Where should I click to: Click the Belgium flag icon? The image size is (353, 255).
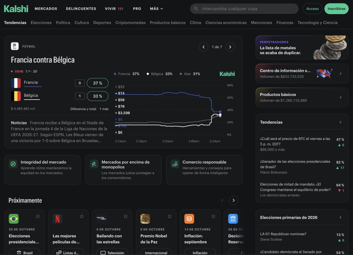[16, 96]
